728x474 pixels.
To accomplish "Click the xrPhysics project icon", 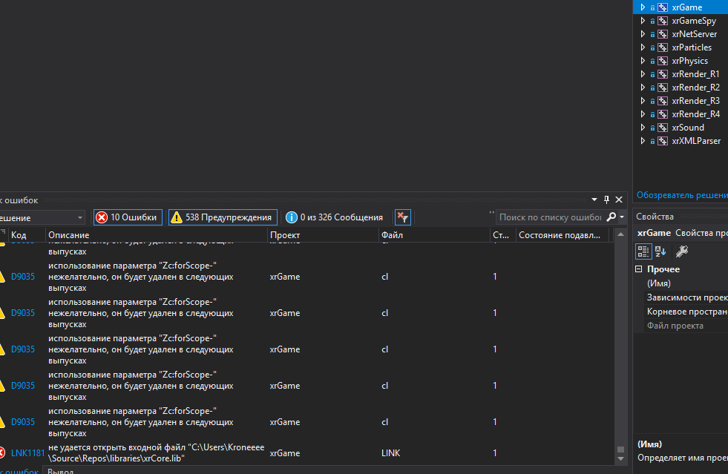I will 662,61.
